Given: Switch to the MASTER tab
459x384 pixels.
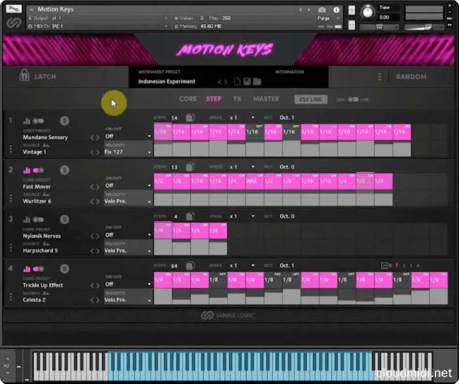Looking at the screenshot, I should click(x=266, y=99).
